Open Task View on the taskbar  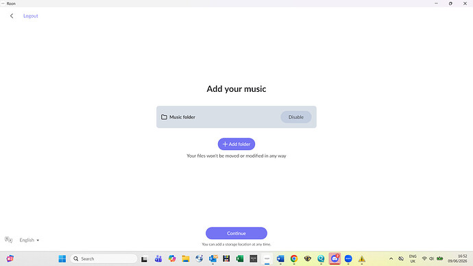(144, 258)
